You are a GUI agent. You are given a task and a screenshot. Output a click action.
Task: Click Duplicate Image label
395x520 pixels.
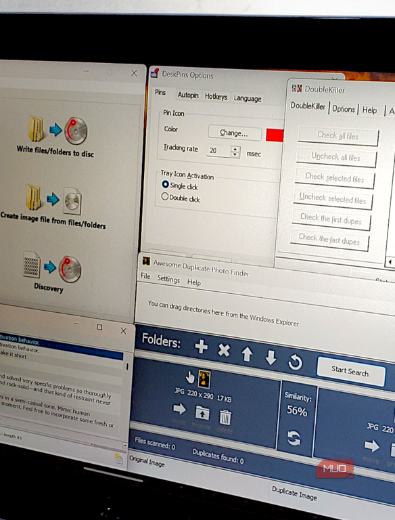pos(295,493)
